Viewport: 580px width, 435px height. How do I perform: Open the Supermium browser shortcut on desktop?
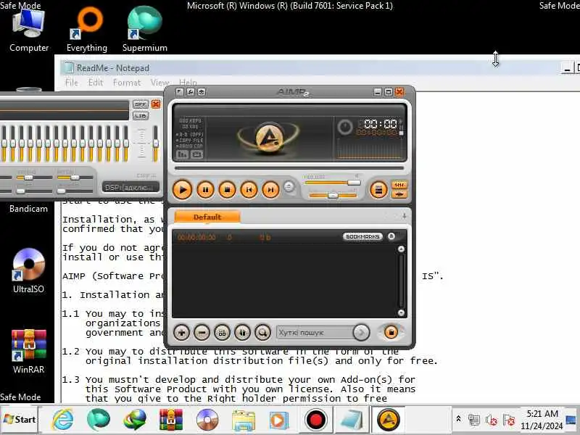(144, 30)
